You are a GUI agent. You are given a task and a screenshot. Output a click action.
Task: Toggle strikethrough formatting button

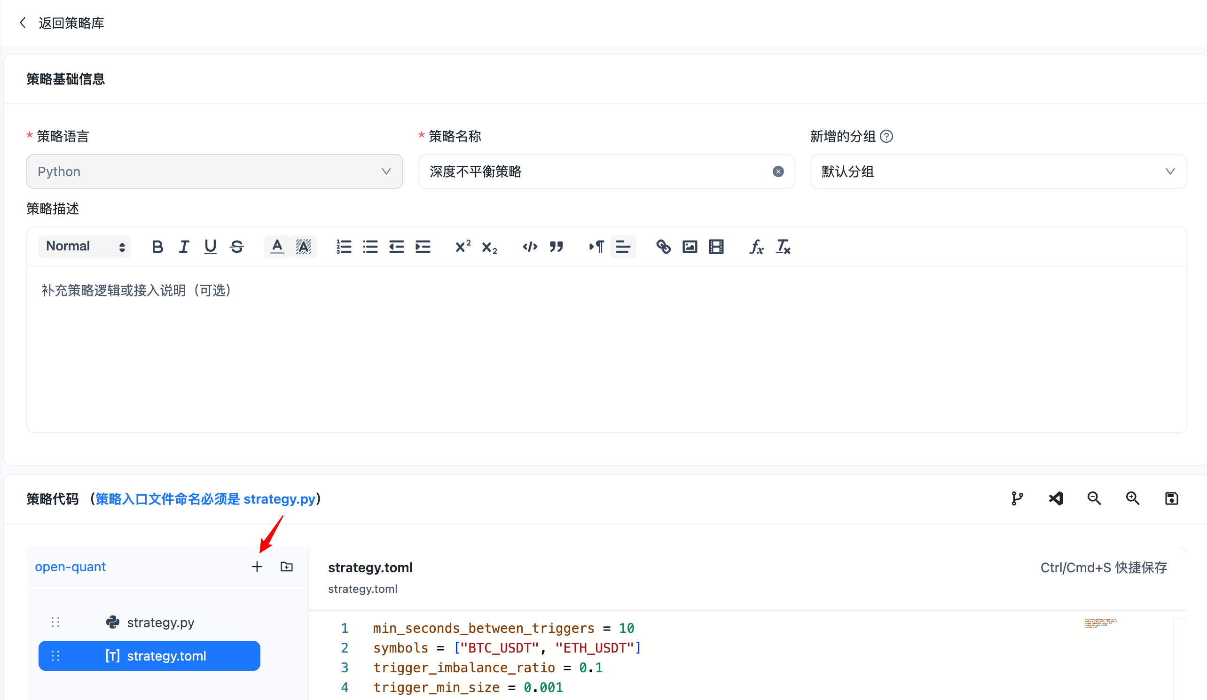click(237, 247)
